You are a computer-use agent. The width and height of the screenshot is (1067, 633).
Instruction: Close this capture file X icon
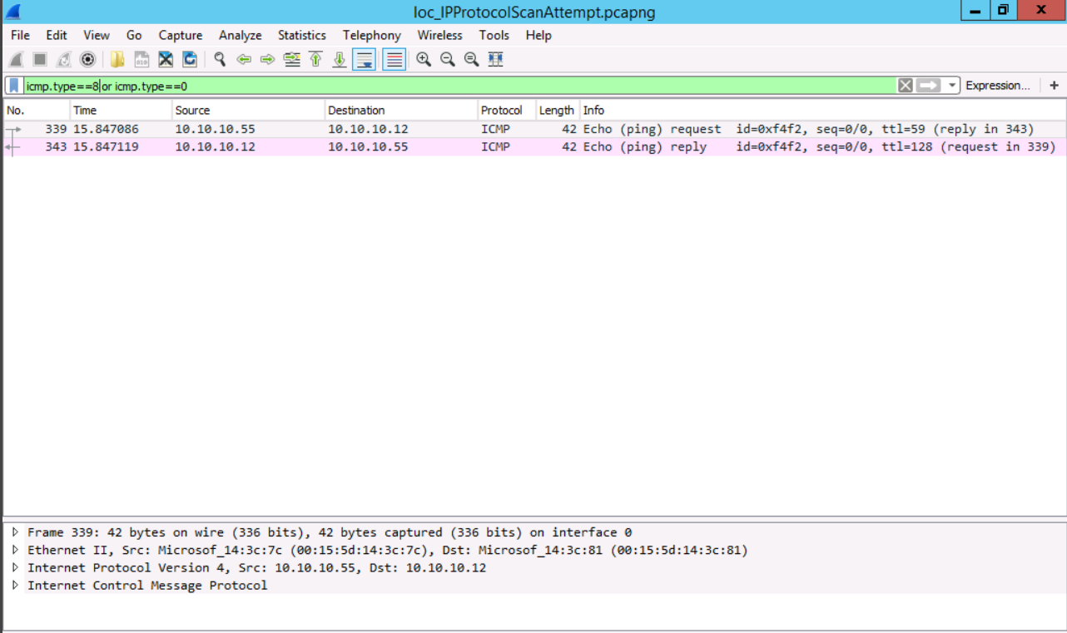point(166,59)
